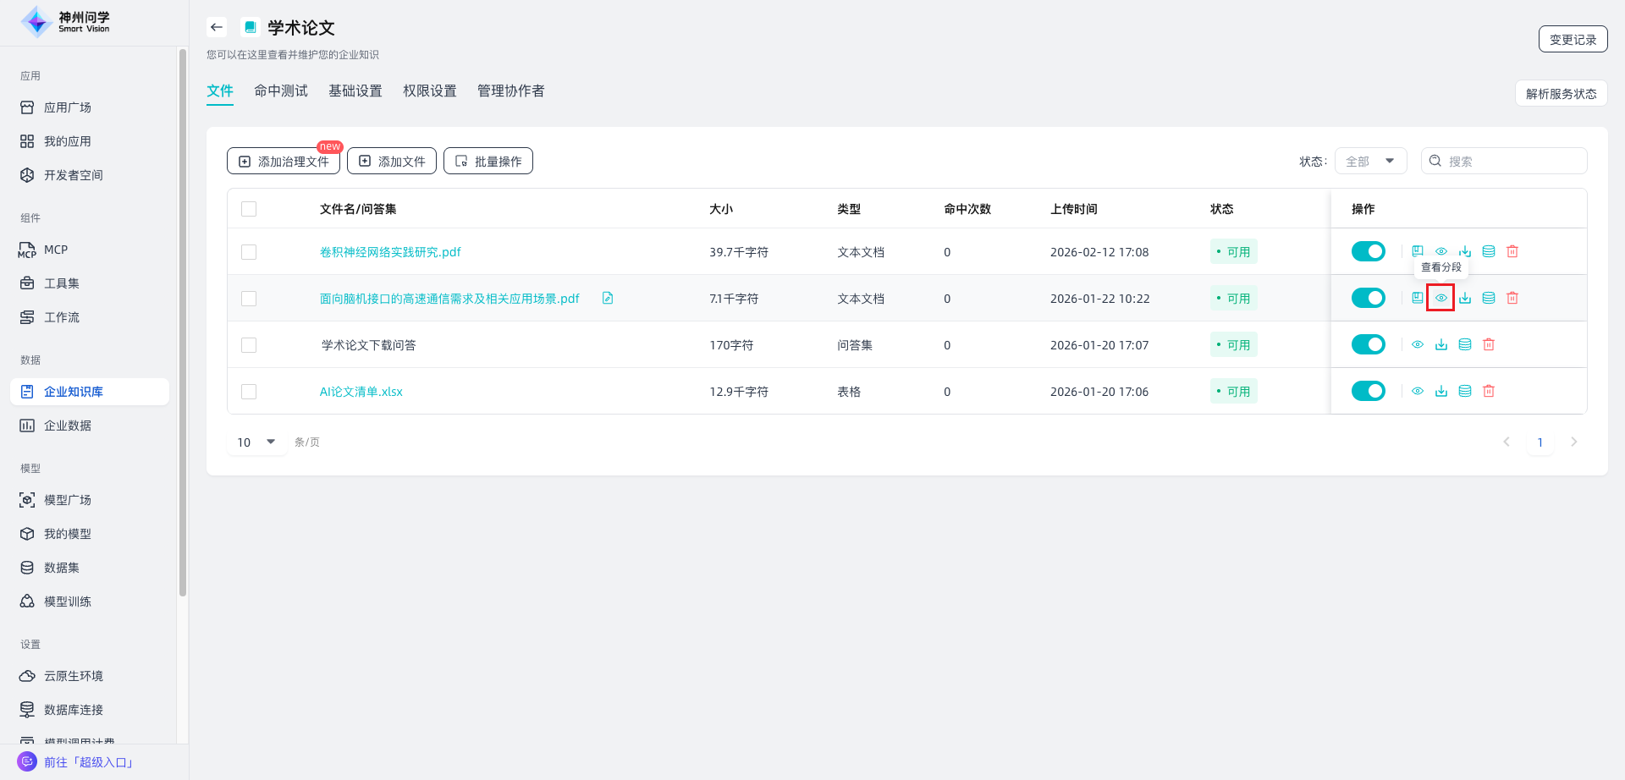Open the 状态 filter dropdown
The image size is (1625, 780).
point(1370,161)
